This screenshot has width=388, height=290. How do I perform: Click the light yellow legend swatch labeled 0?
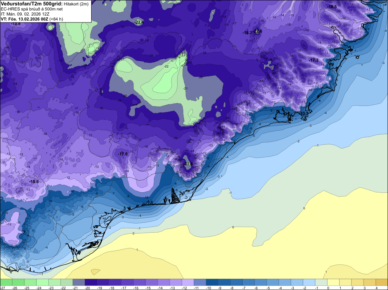(333, 282)
